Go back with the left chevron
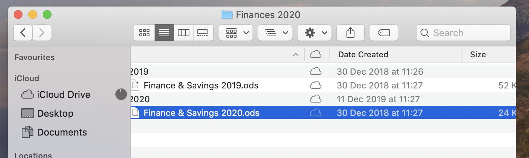Image resolution: width=529 pixels, height=158 pixels. click(x=23, y=33)
